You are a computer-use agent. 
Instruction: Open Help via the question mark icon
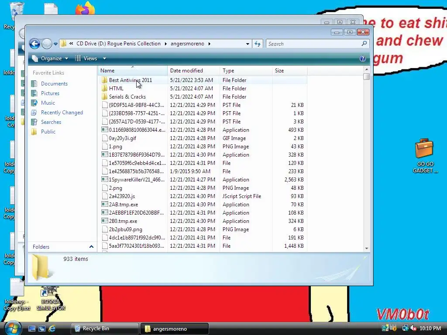coord(362,58)
